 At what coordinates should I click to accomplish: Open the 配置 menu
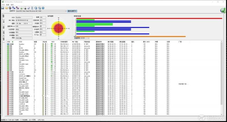(8, 5)
